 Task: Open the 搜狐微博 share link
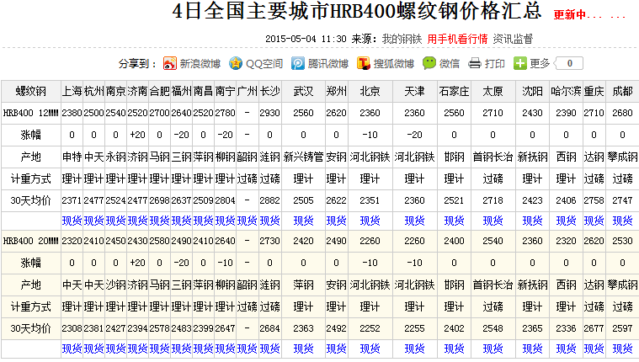click(394, 64)
